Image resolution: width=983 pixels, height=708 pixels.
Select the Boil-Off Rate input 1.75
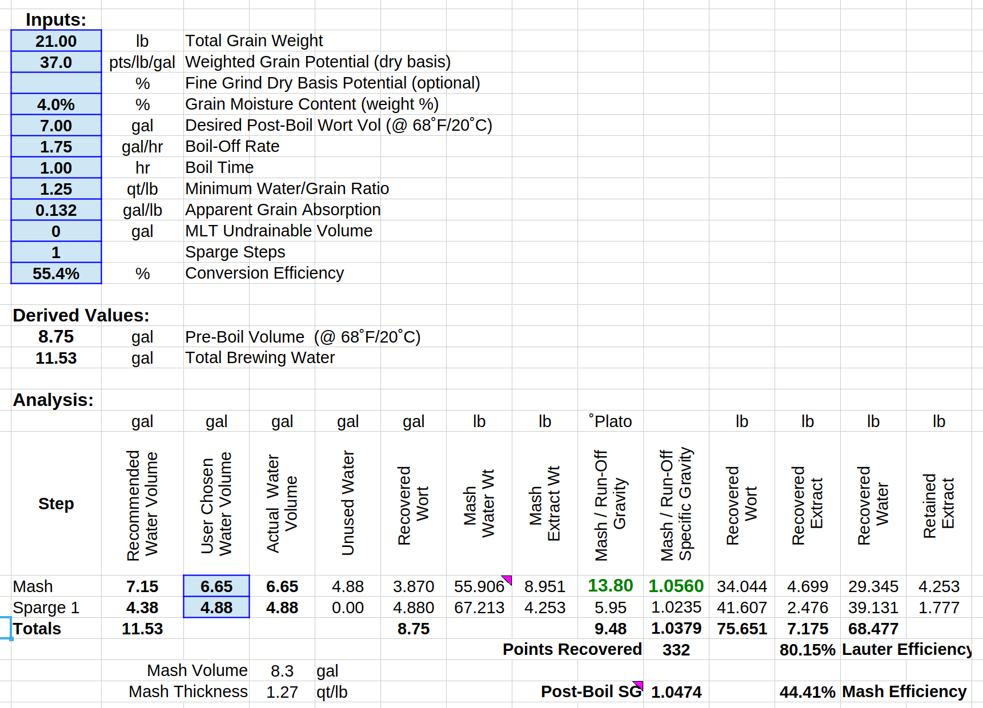(56, 147)
